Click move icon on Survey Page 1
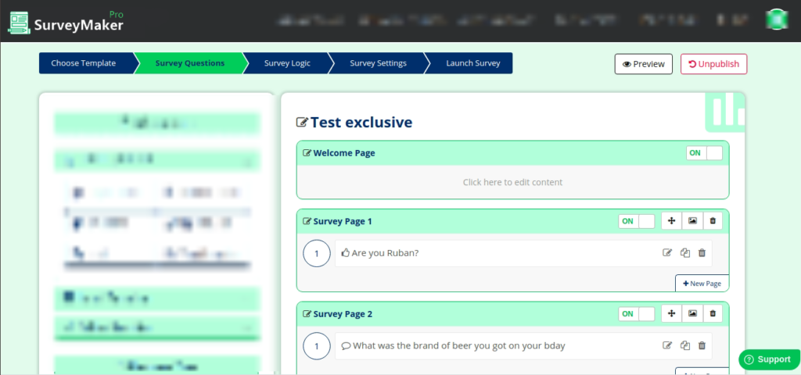The image size is (801, 375). point(672,221)
